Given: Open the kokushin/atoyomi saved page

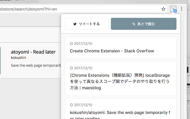Looking at the screenshot, I should [120, 113].
